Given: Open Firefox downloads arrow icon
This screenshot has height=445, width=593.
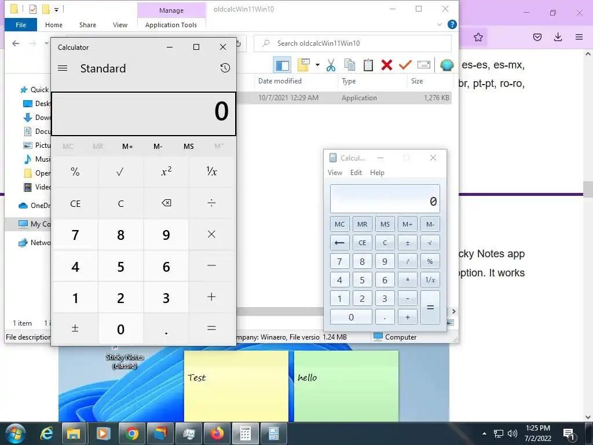Looking at the screenshot, I should tap(558, 37).
